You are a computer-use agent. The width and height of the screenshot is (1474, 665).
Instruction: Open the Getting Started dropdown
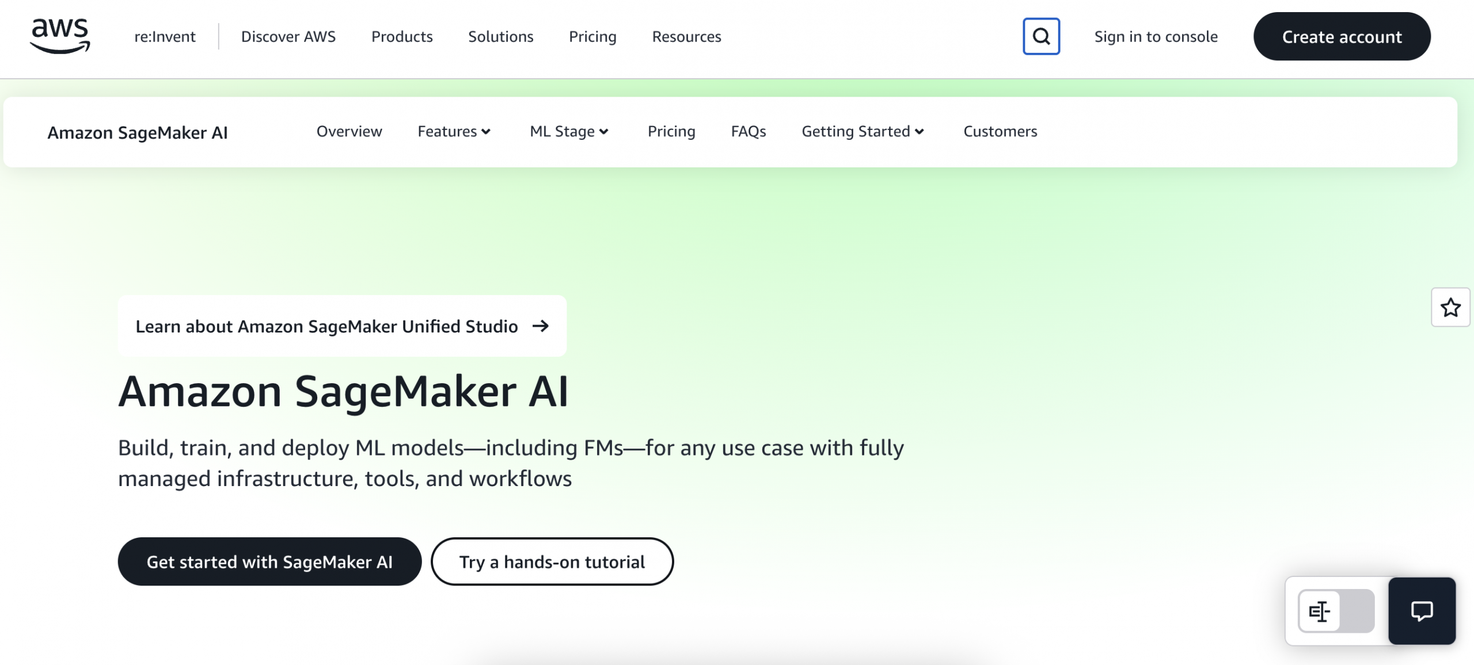pyautogui.click(x=863, y=131)
